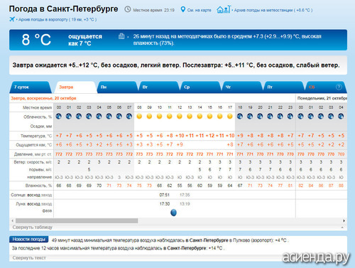The width and height of the screenshot is (355, 268).
Task: Switch to the Вт tab
Action: tap(159, 87)
